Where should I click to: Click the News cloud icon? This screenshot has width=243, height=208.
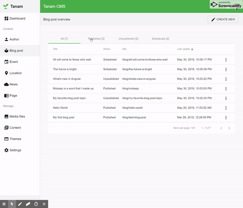(x=6, y=84)
